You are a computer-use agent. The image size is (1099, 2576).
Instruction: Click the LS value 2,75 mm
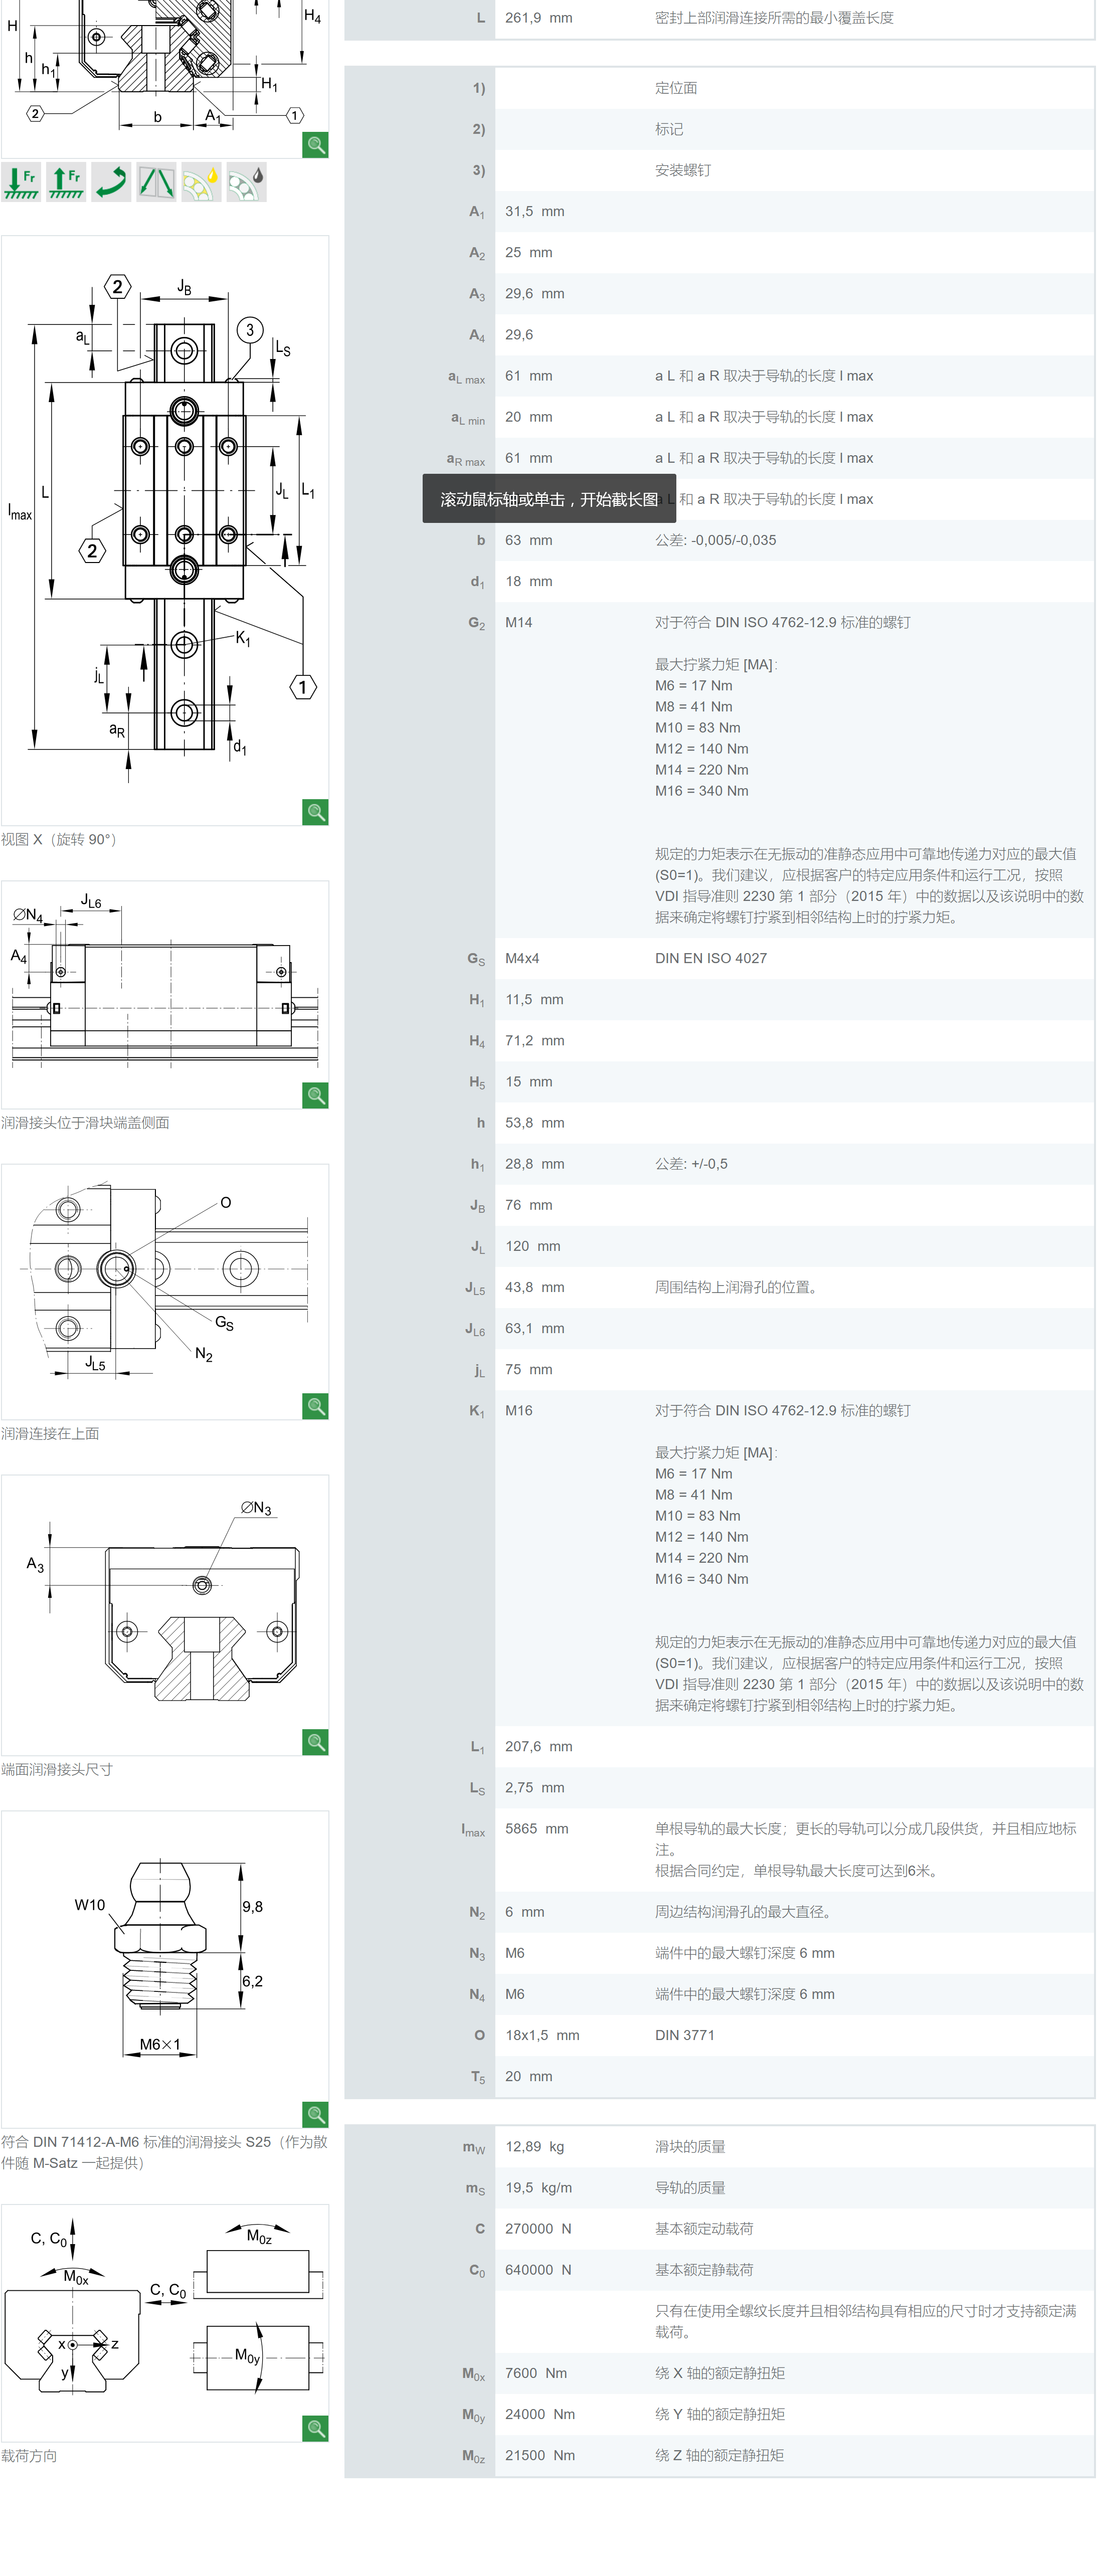(535, 1788)
